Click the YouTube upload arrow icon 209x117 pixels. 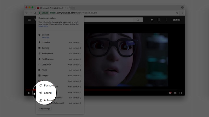click(x=152, y=20)
